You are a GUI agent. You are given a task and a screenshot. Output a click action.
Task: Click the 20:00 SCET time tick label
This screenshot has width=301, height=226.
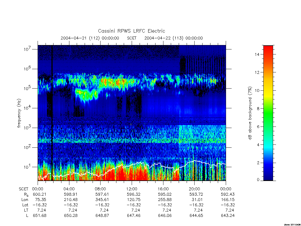coord(195,189)
